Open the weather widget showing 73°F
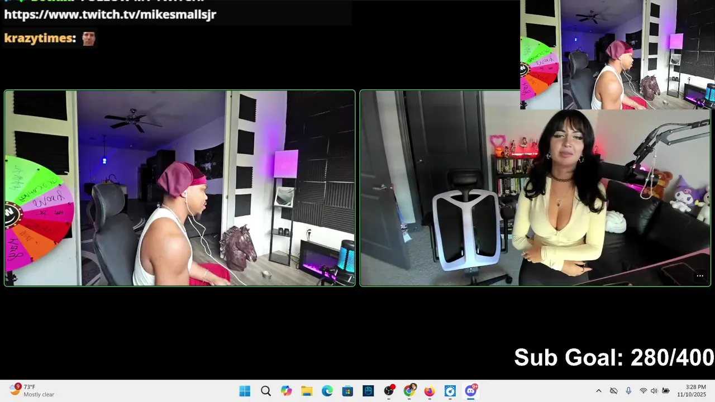 tap(32, 390)
